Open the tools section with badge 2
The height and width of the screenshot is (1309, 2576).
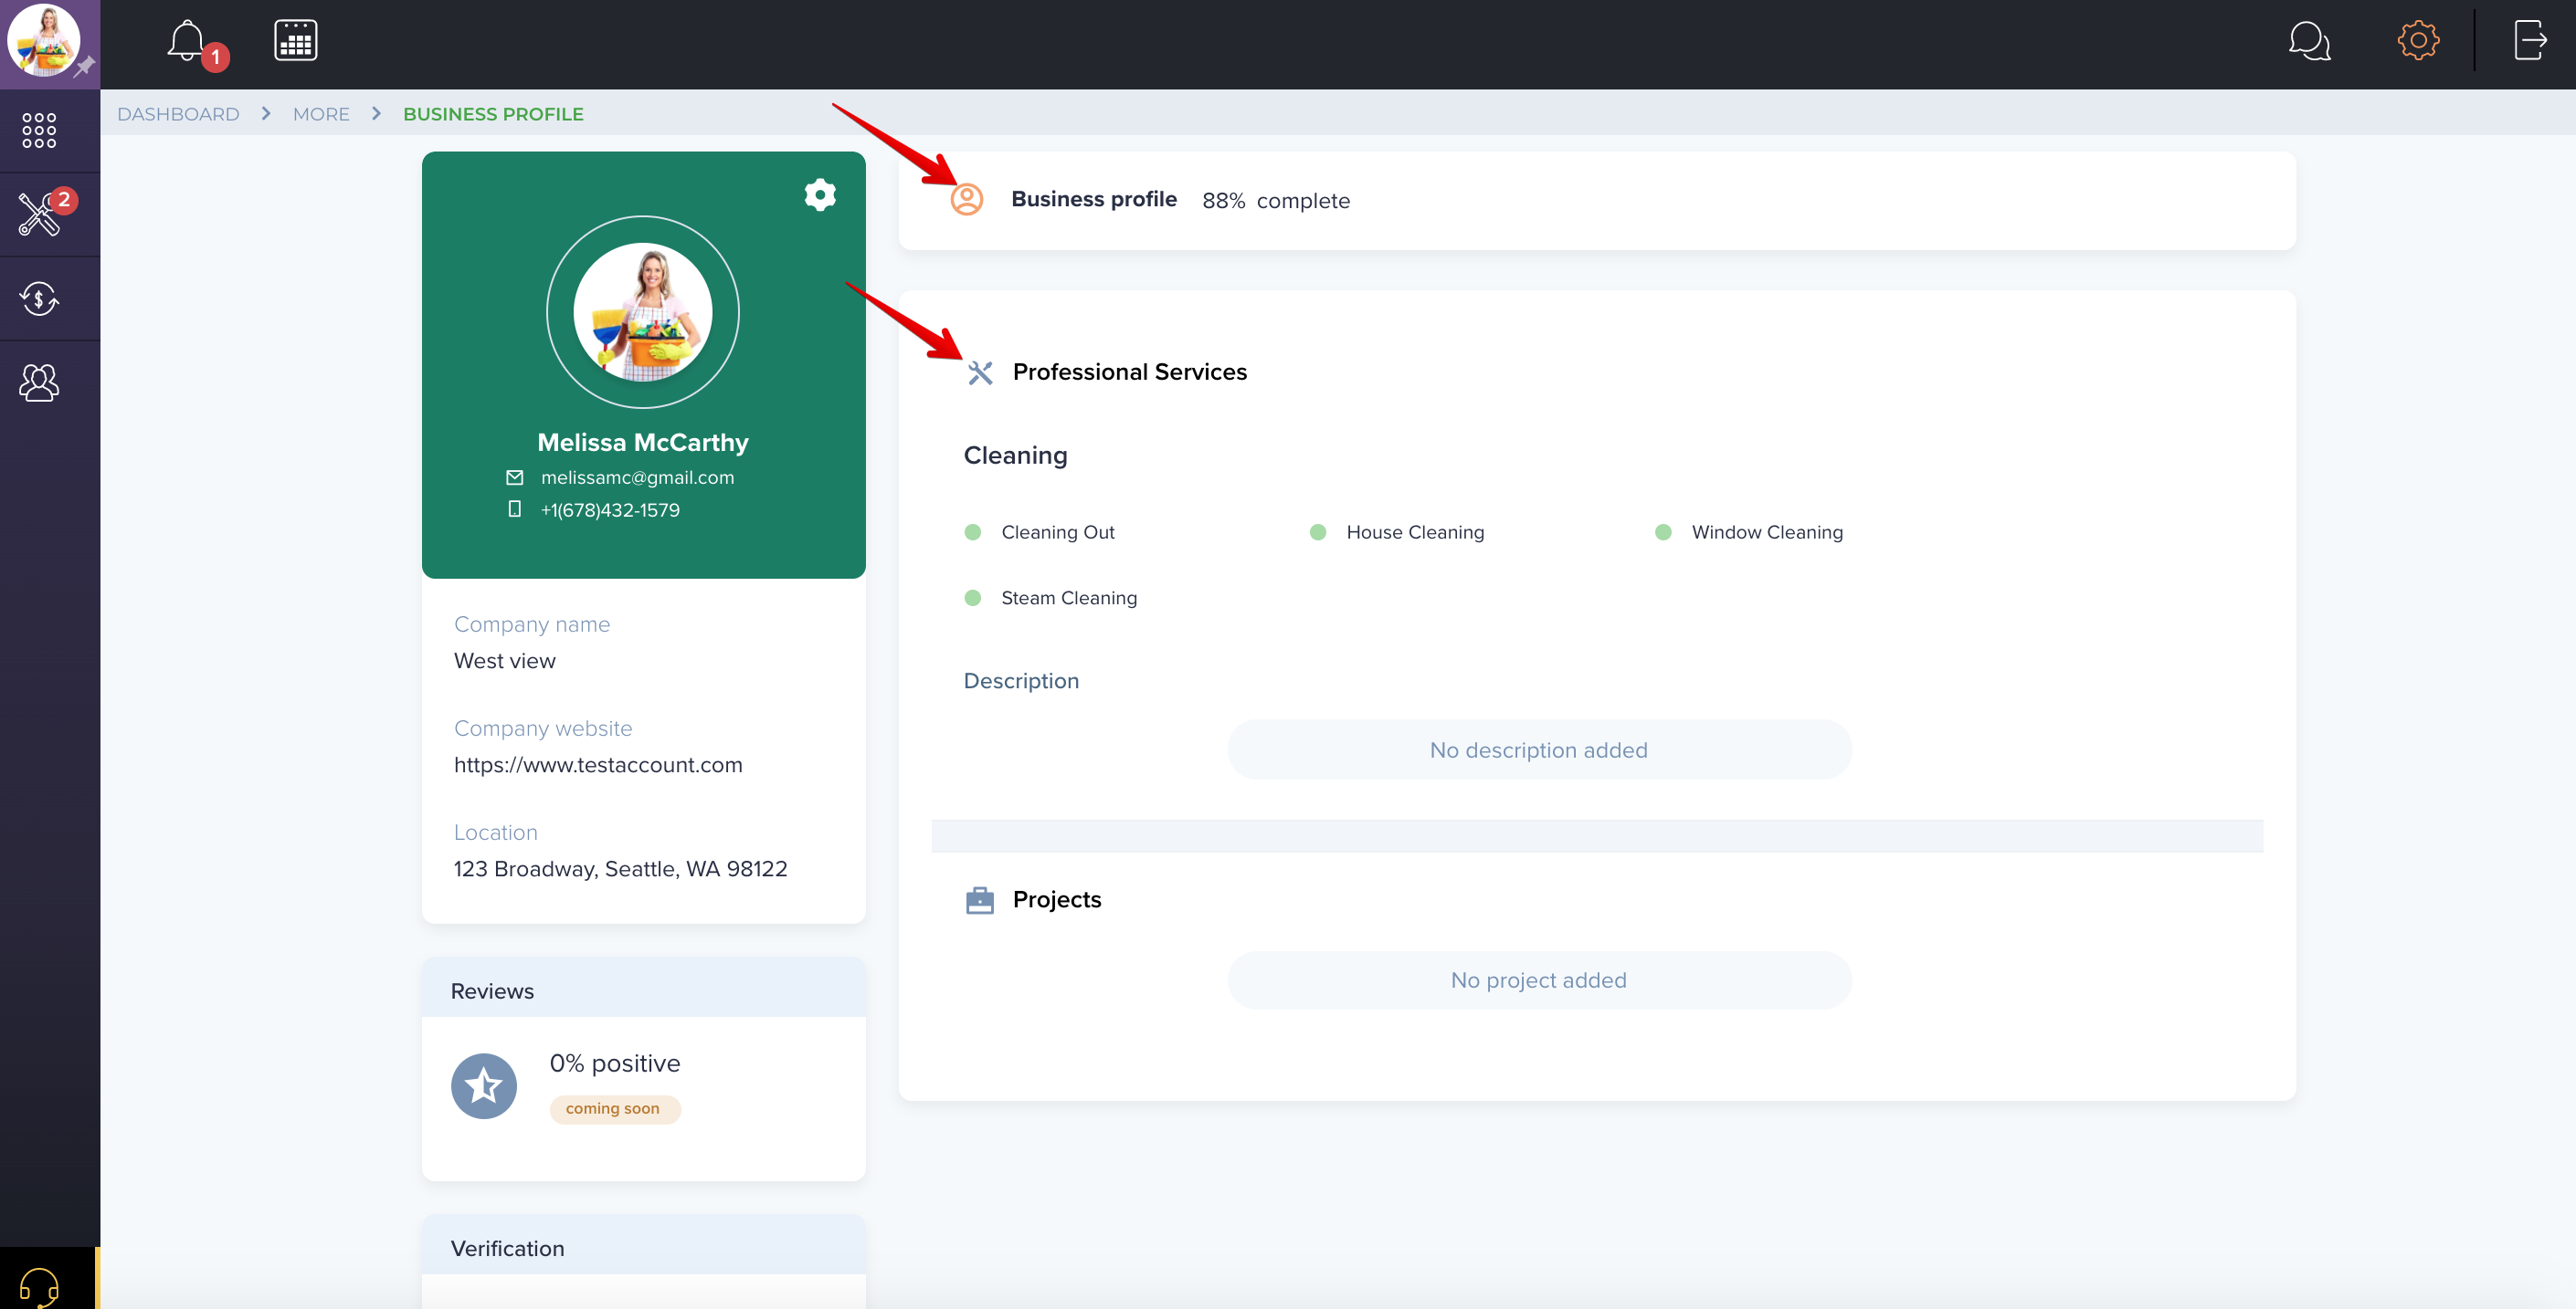(40, 214)
